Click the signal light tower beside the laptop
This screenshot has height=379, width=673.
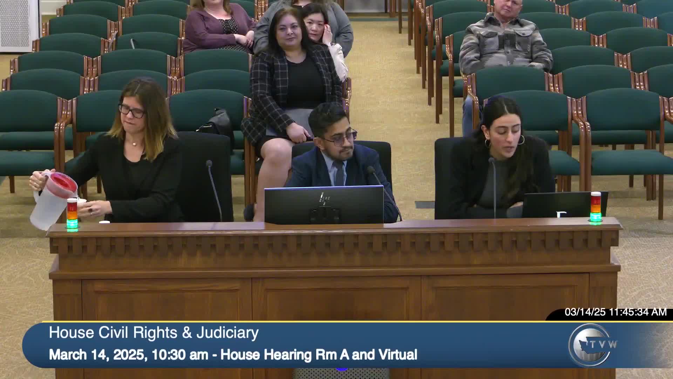coord(596,207)
